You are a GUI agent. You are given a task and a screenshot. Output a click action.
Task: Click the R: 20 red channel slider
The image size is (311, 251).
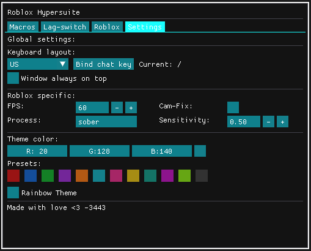pyautogui.click(x=37, y=151)
